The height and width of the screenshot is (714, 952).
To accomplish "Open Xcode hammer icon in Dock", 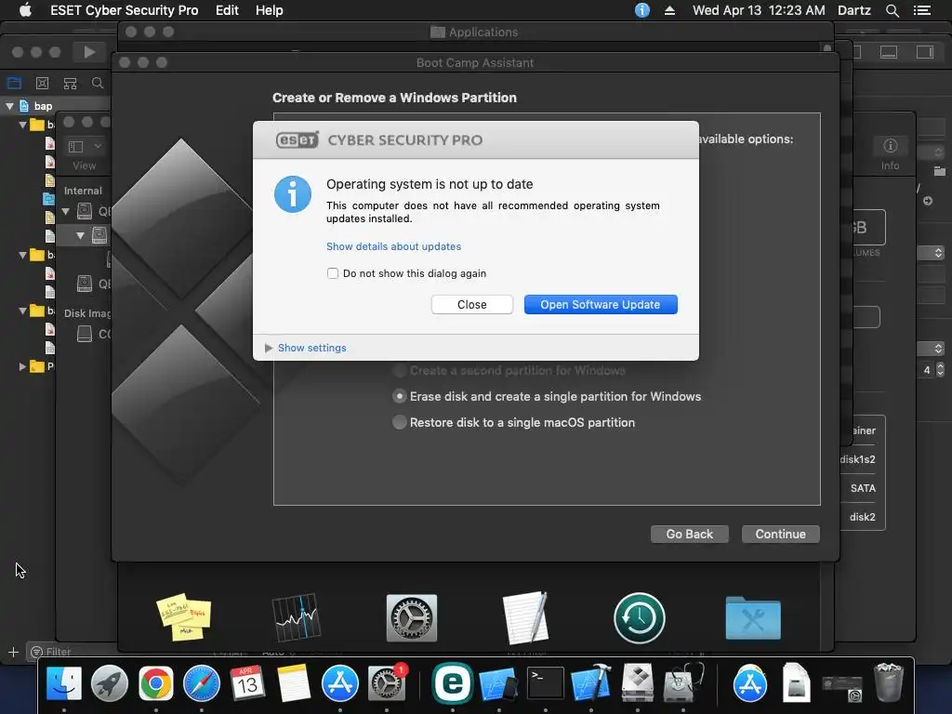I will 590,683.
